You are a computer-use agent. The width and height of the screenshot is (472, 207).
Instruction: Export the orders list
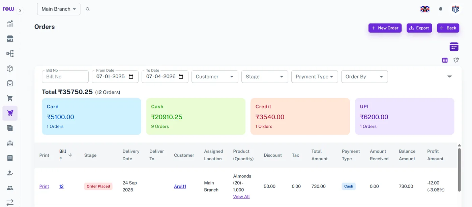click(x=419, y=28)
